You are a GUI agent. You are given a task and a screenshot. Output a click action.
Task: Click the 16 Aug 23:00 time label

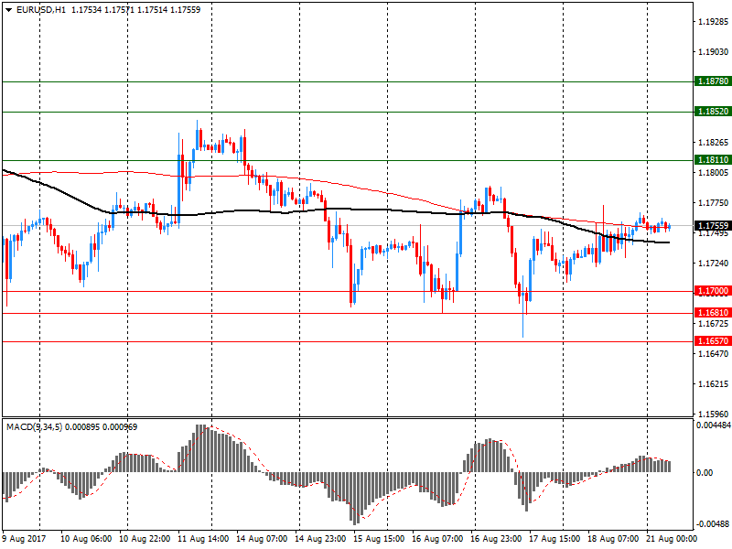[496, 539]
